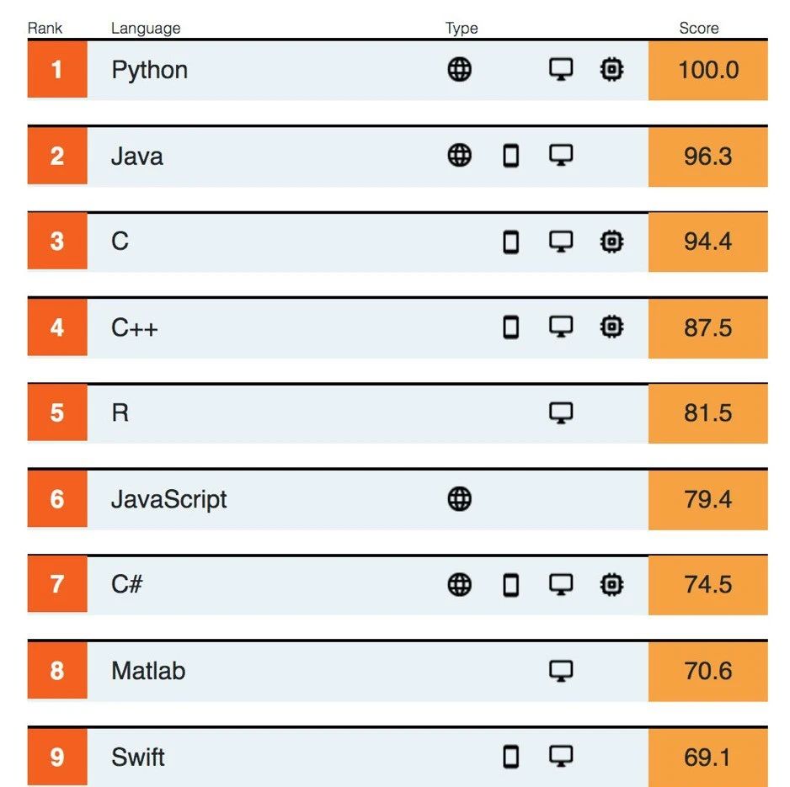Click the desktop monitor icon in R row
The image size is (790, 787).
561,413
